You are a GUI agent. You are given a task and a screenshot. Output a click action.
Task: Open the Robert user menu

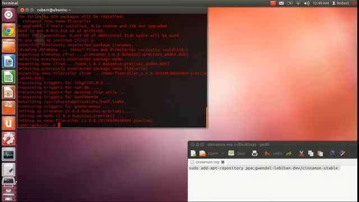(340, 3)
